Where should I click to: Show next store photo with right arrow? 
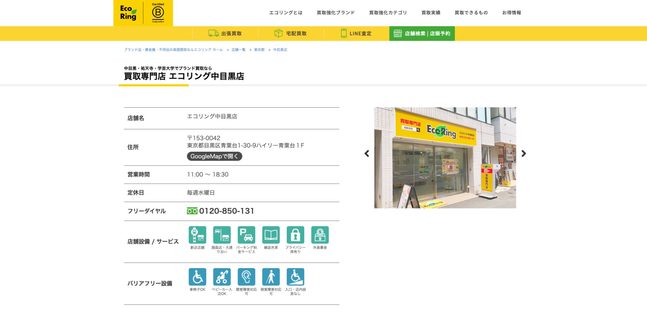click(x=523, y=153)
